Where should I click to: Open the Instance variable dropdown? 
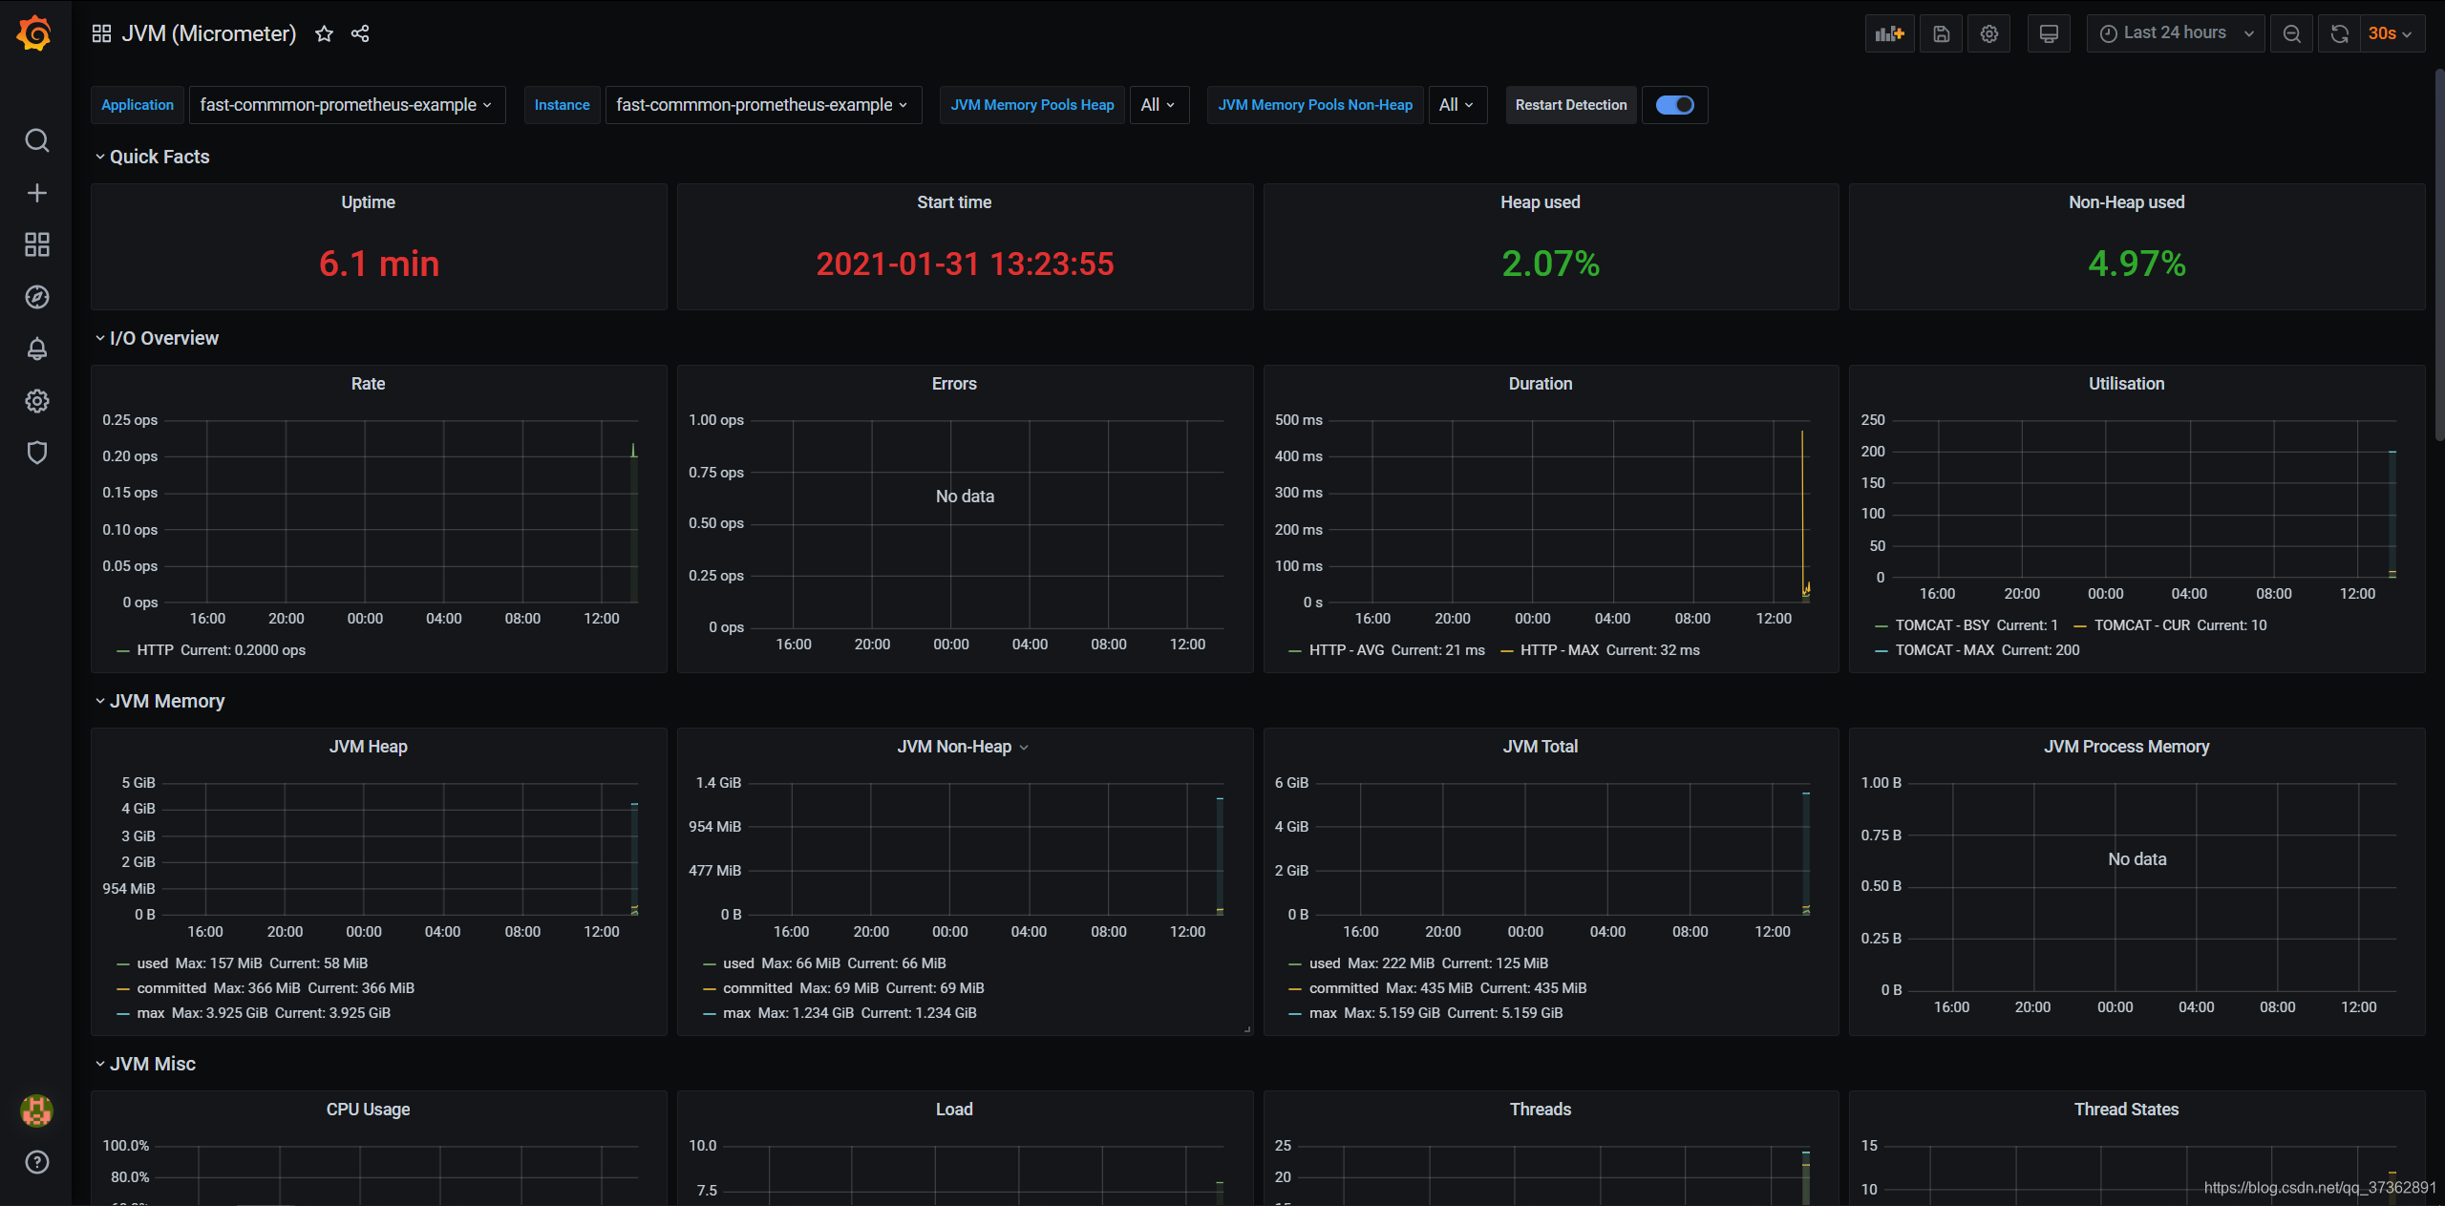763,105
